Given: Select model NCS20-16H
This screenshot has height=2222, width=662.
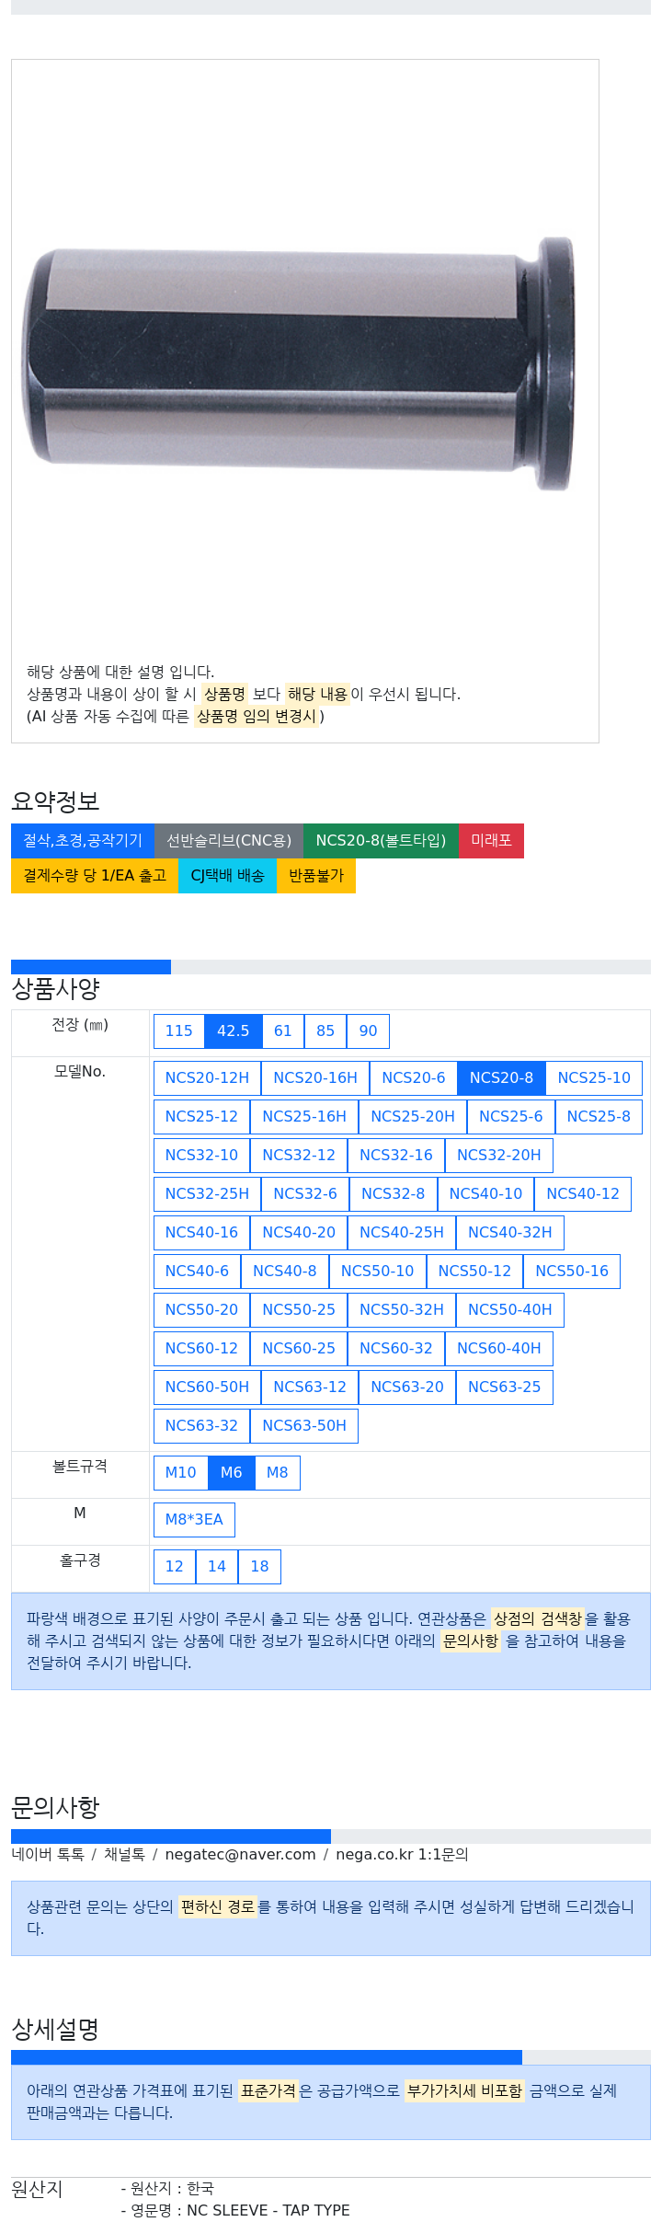Looking at the screenshot, I should coord(315,1078).
